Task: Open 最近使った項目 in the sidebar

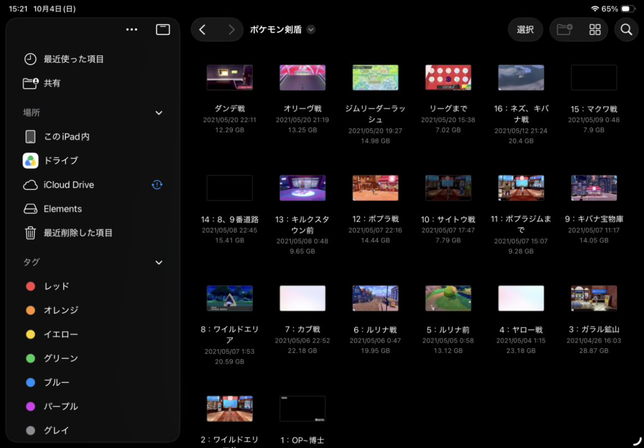Action: point(93,59)
